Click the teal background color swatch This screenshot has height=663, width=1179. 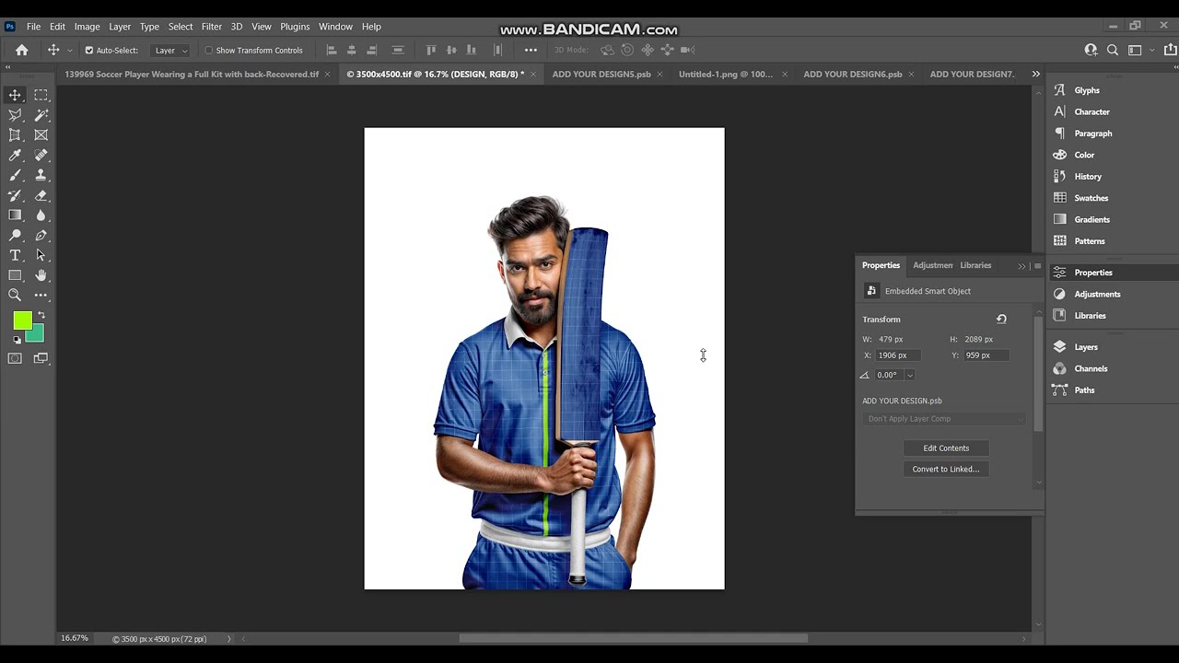[37, 334]
